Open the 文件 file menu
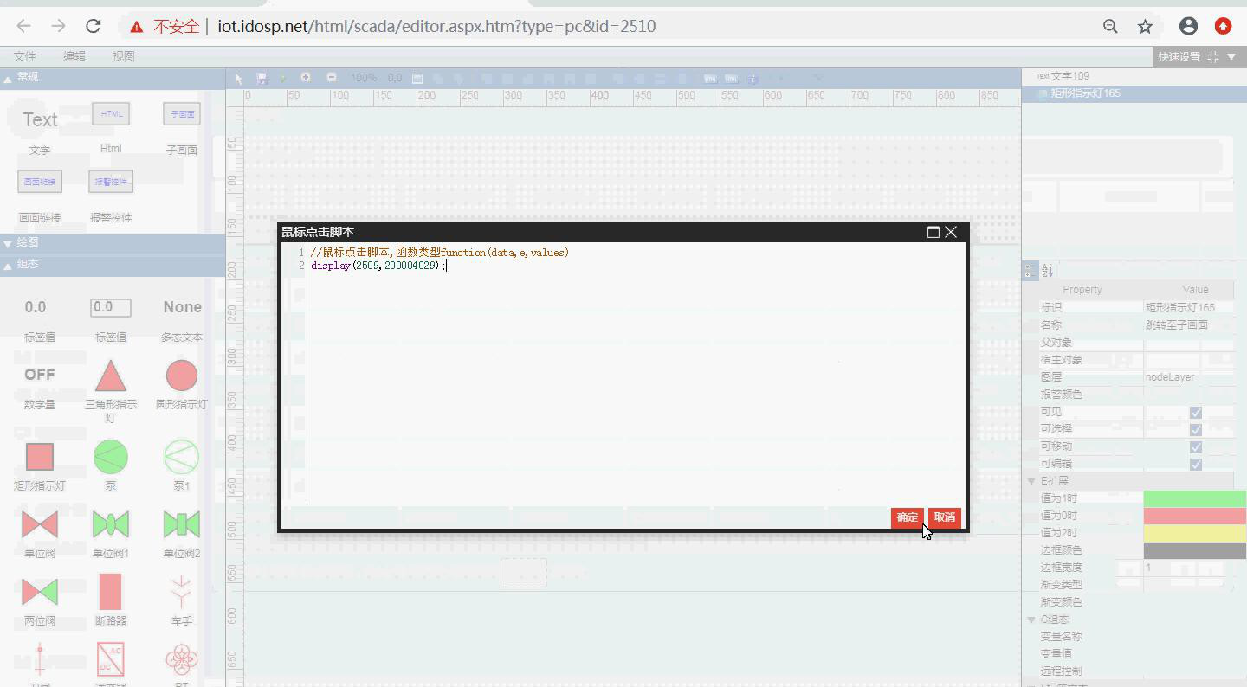This screenshot has width=1247, height=687. pos(24,56)
